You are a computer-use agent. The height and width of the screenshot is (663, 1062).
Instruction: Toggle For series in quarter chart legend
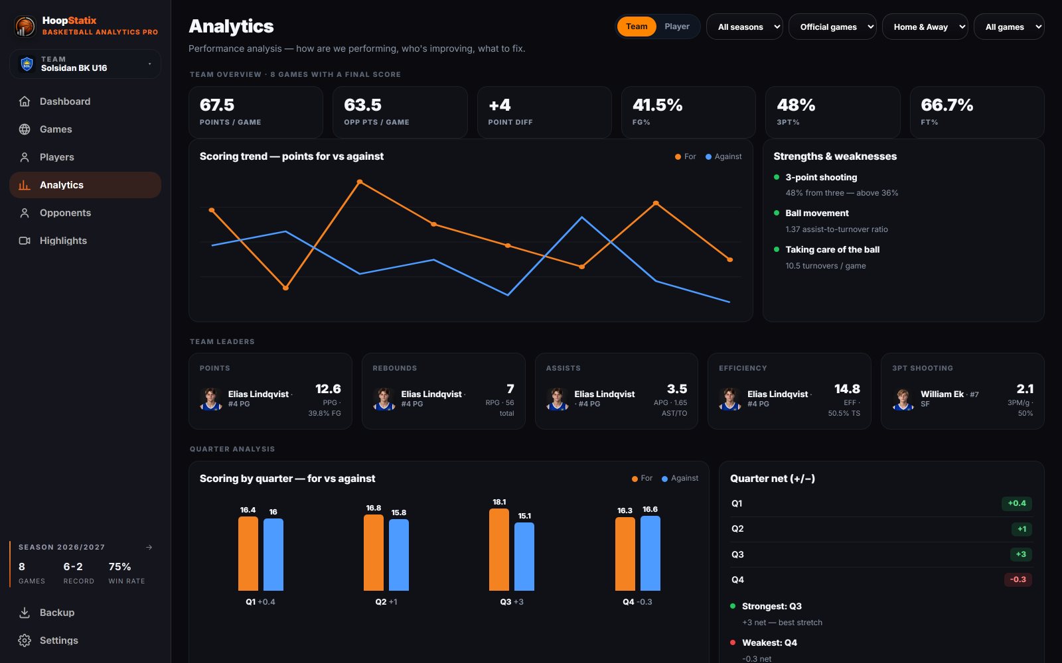pyautogui.click(x=643, y=478)
